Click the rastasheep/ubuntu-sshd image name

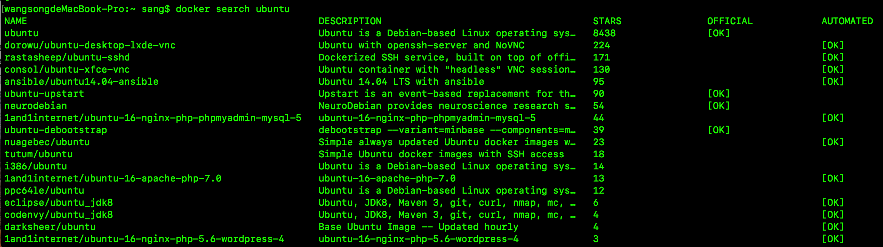(x=67, y=57)
